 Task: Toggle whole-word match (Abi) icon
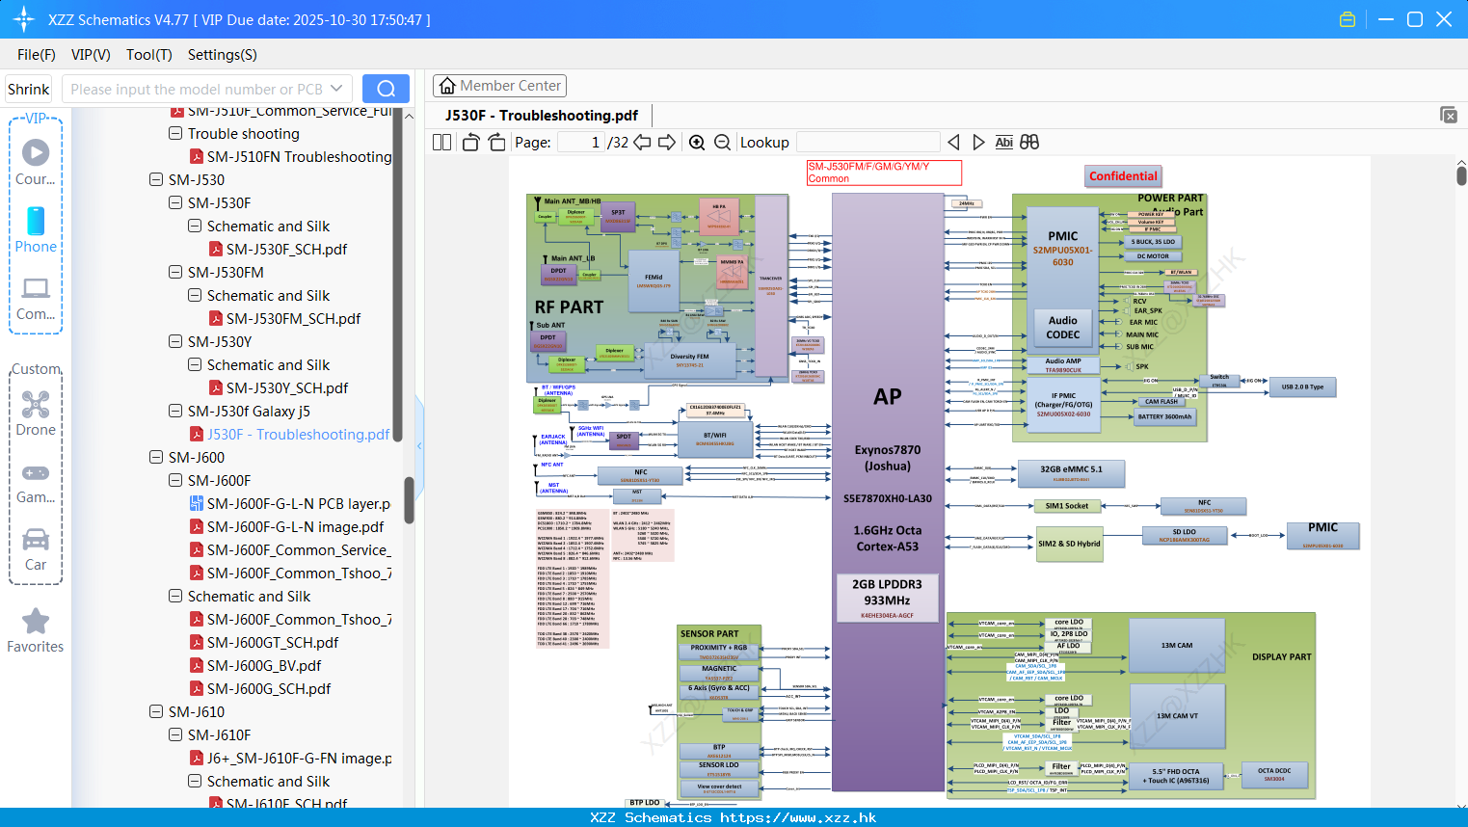pos(1003,142)
